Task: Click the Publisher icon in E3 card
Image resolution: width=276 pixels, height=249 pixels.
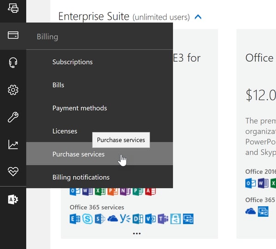Action: pos(138,191)
